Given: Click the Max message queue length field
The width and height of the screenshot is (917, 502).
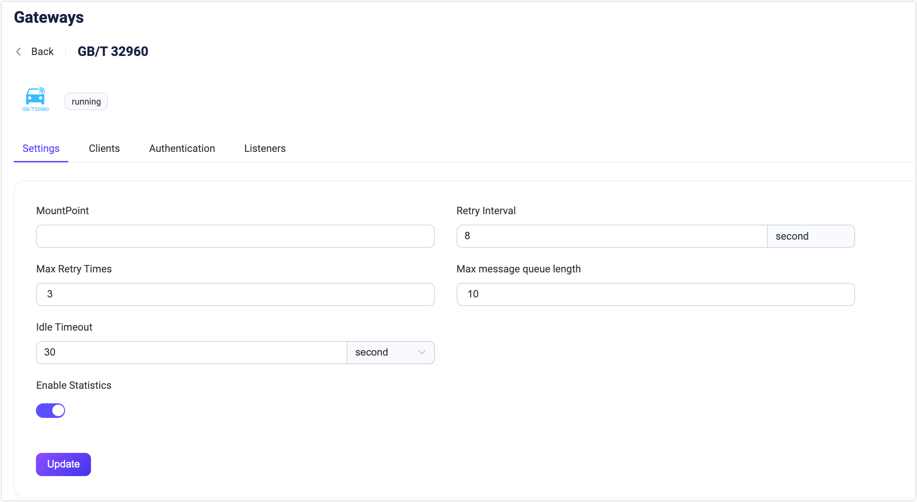Looking at the screenshot, I should [655, 294].
